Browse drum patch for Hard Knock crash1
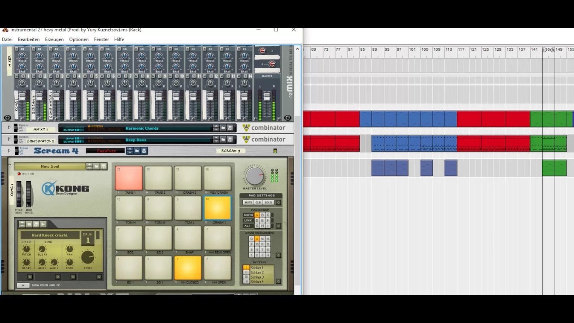 tap(29, 224)
